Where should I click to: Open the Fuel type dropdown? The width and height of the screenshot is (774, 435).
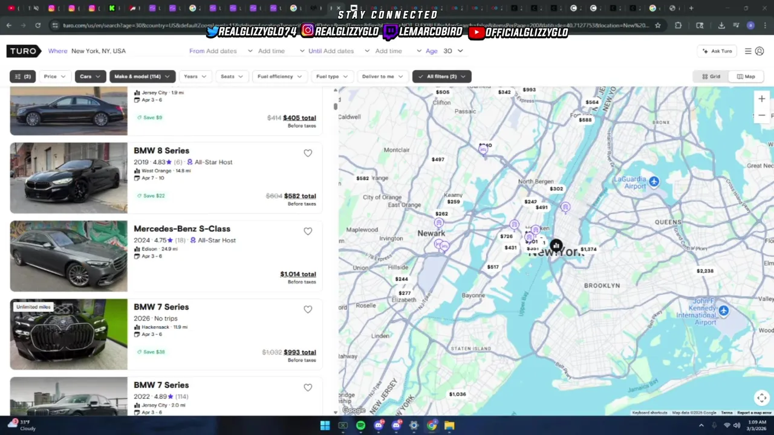(x=332, y=76)
